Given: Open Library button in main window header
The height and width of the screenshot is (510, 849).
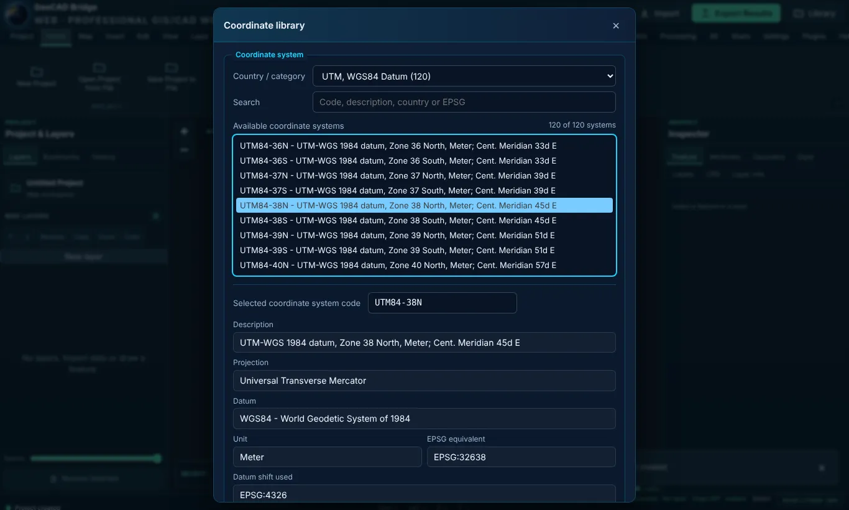Looking at the screenshot, I should pyautogui.click(x=814, y=13).
